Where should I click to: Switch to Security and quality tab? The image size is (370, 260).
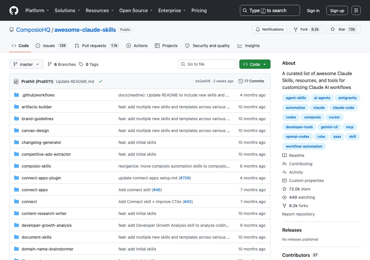pos(208,46)
